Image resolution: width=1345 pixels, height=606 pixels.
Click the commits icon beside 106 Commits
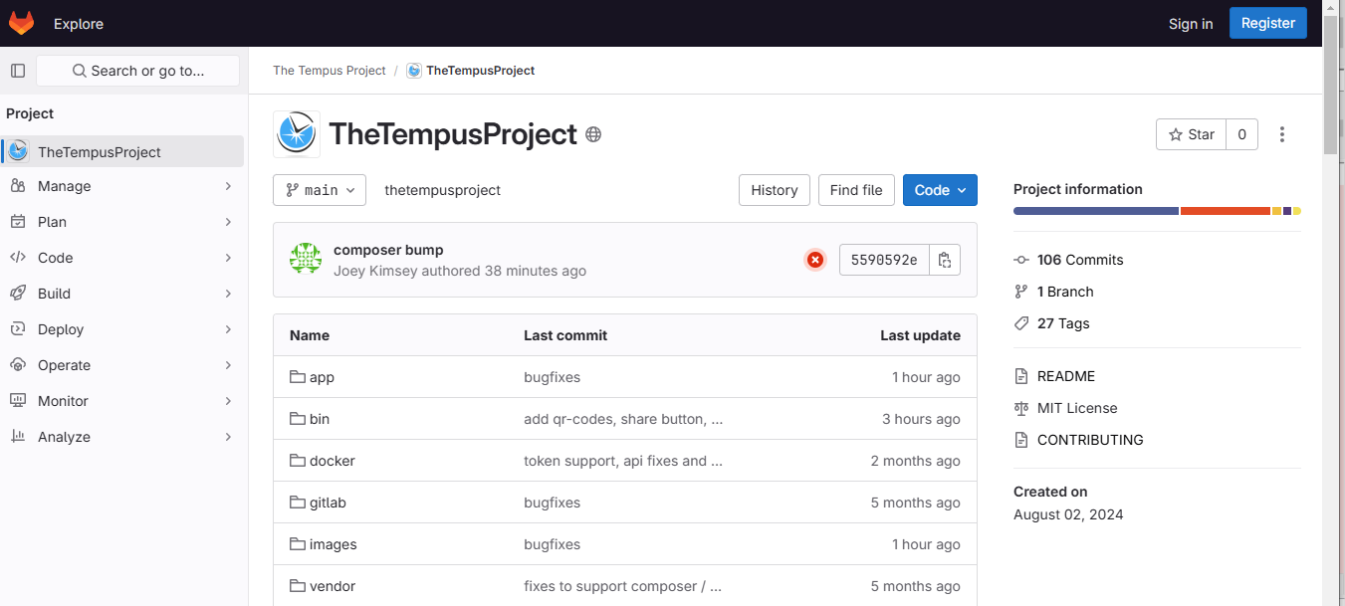pyautogui.click(x=1021, y=260)
